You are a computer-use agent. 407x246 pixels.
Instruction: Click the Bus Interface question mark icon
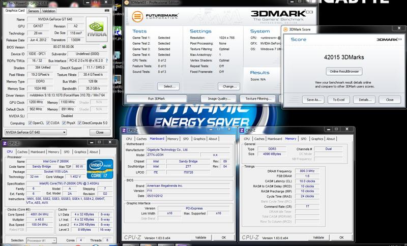[106, 60]
